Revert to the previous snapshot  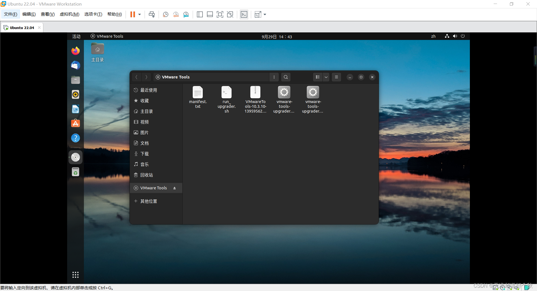pos(176,15)
